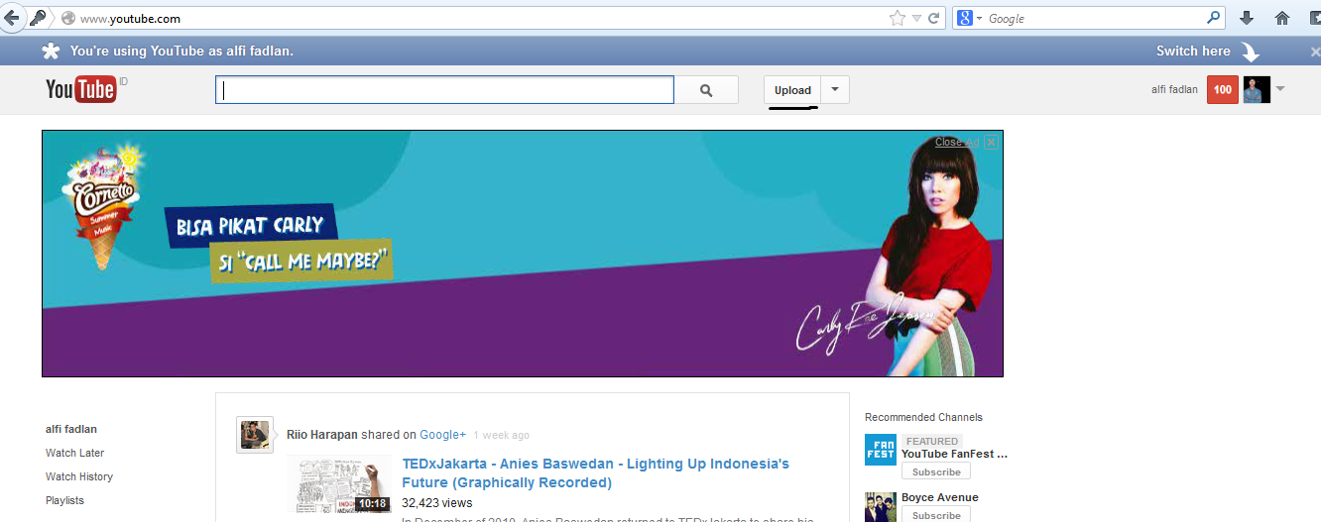Open the red 100 notifications badge
The width and height of the screenshot is (1321, 522).
point(1223,90)
